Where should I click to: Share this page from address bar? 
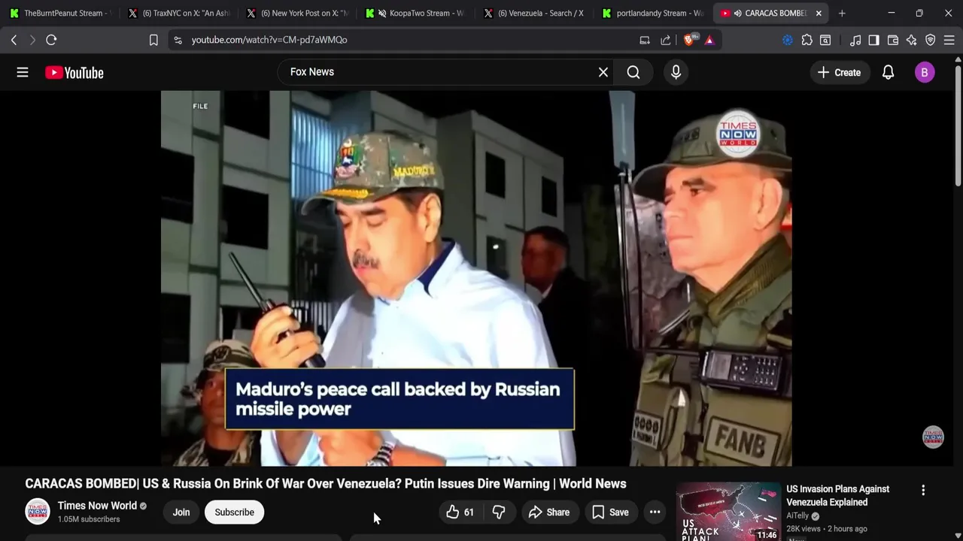pos(666,40)
